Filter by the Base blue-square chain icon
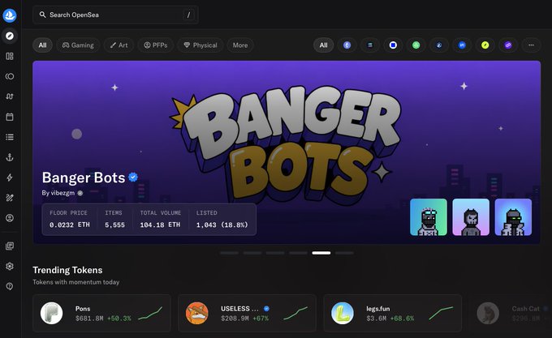 (x=393, y=45)
